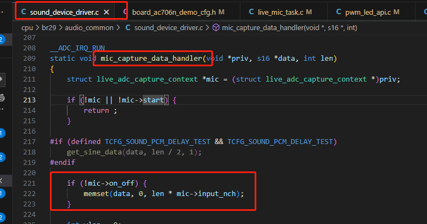
Task: Click the C icon in the breadcrumb bar
Action: point(128,27)
